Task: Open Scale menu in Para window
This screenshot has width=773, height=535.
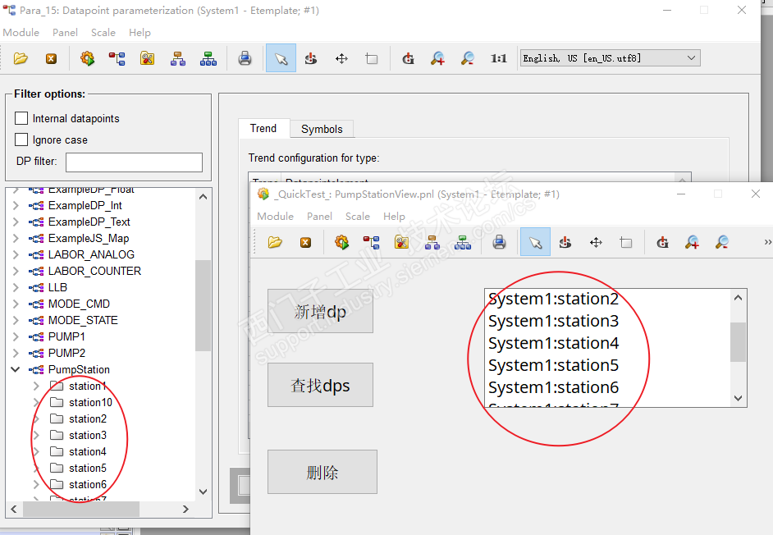Action: coord(103,33)
